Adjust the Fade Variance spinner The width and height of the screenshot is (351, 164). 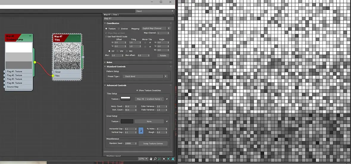[x=166, y=110]
